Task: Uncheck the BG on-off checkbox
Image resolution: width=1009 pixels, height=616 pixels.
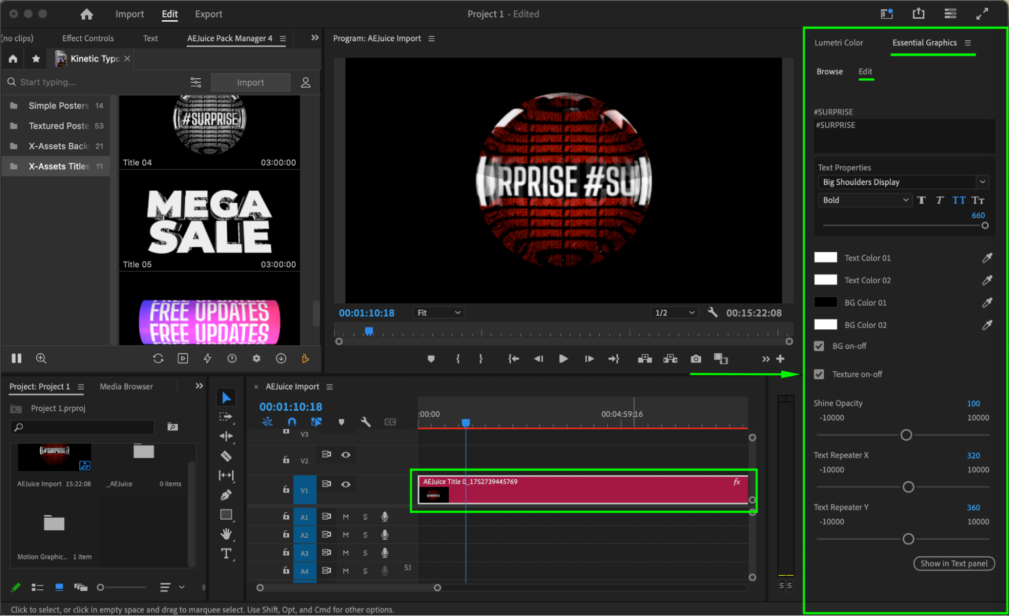Action: pos(819,346)
